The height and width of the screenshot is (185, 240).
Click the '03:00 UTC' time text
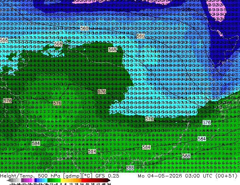pyautogui.click(x=198, y=176)
